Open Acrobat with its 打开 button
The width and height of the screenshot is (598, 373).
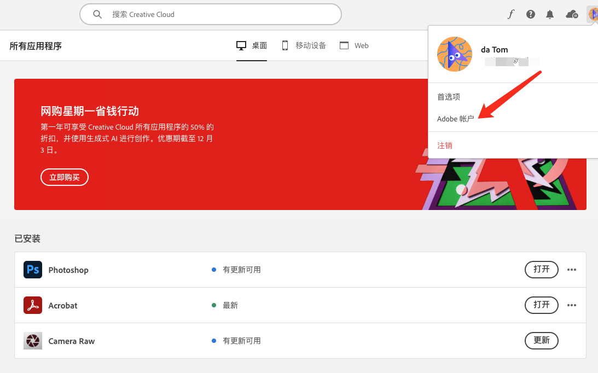[x=542, y=305]
